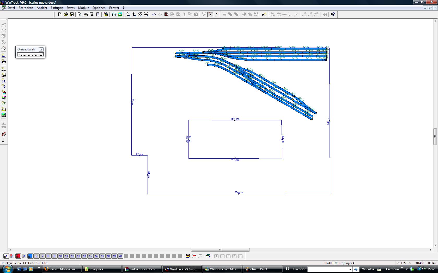
Task: Toggle layer 20
Action: coord(120,256)
